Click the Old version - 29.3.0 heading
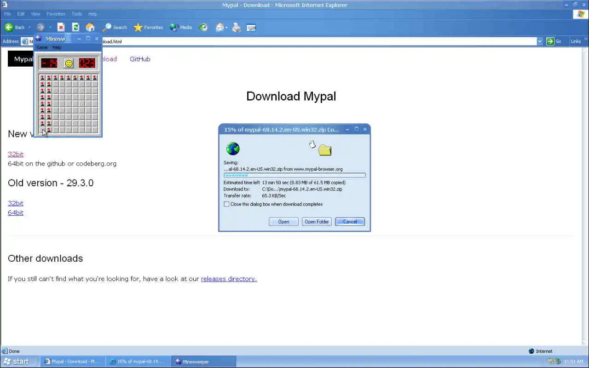The image size is (589, 368). coord(51,183)
